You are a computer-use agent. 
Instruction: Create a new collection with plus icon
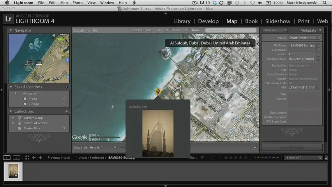67,111
